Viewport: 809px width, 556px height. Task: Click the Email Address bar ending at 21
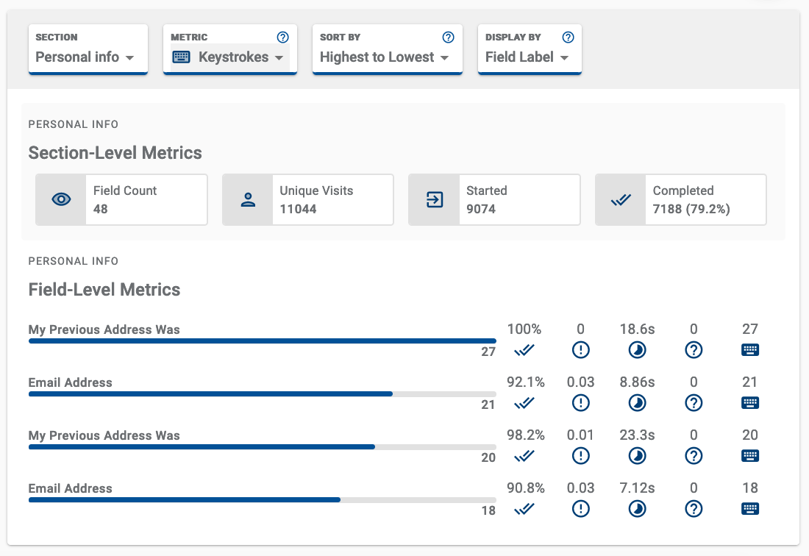tap(262, 394)
